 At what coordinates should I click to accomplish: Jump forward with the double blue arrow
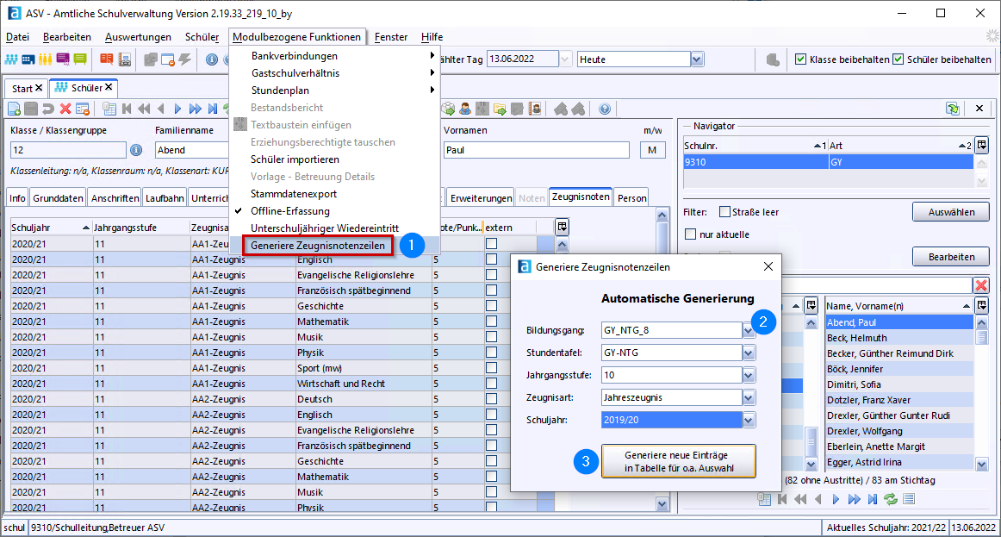tap(196, 109)
